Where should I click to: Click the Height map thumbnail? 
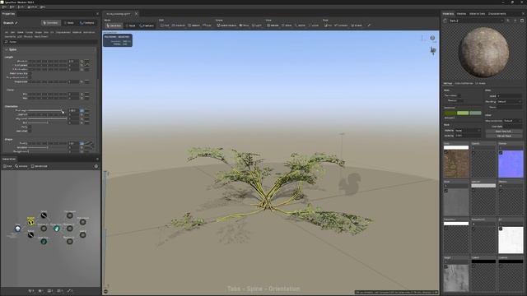click(x=456, y=278)
